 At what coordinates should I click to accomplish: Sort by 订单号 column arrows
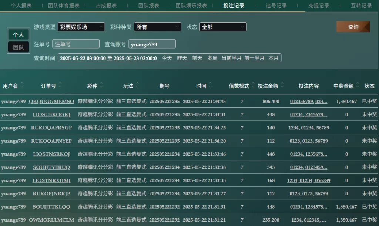pyautogui.click(x=60, y=85)
